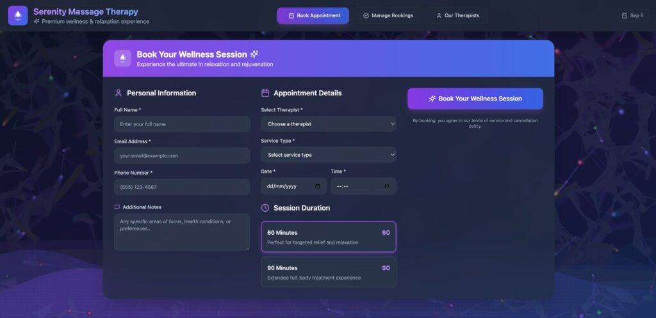Click the Time input field

pyautogui.click(x=363, y=186)
